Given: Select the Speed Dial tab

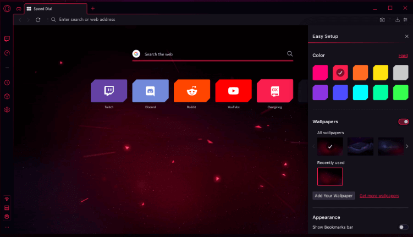Looking at the screenshot, I should 56,9.
